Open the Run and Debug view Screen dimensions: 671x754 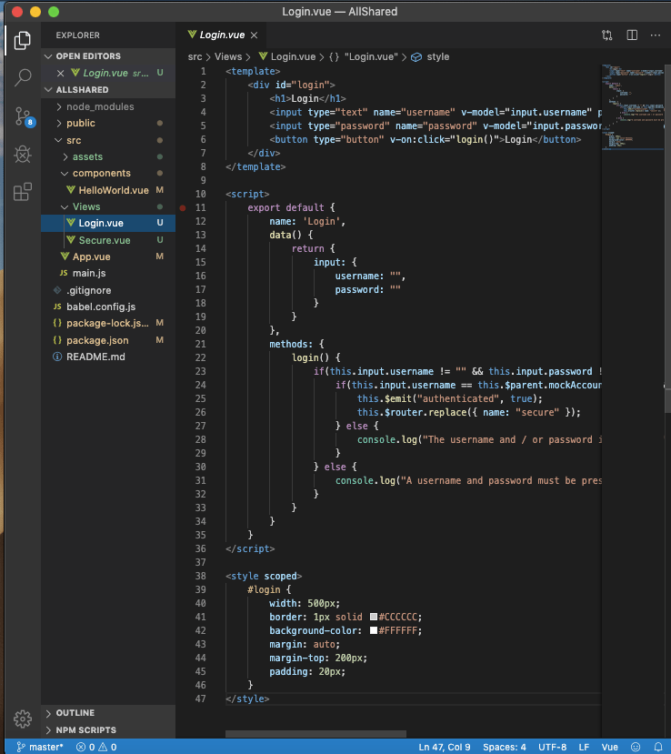(x=24, y=154)
